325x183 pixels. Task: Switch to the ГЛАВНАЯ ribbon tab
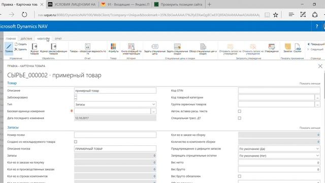point(11,39)
